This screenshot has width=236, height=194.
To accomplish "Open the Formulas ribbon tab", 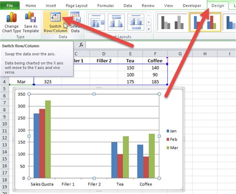I will 106,5.
